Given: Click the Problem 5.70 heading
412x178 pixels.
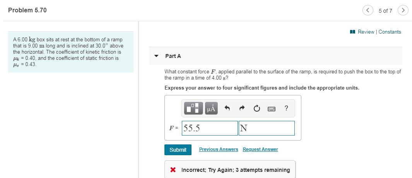Looking at the screenshot, I should pos(27,10).
